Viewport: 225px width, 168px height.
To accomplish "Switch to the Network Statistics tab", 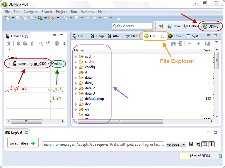I will point(132,36).
